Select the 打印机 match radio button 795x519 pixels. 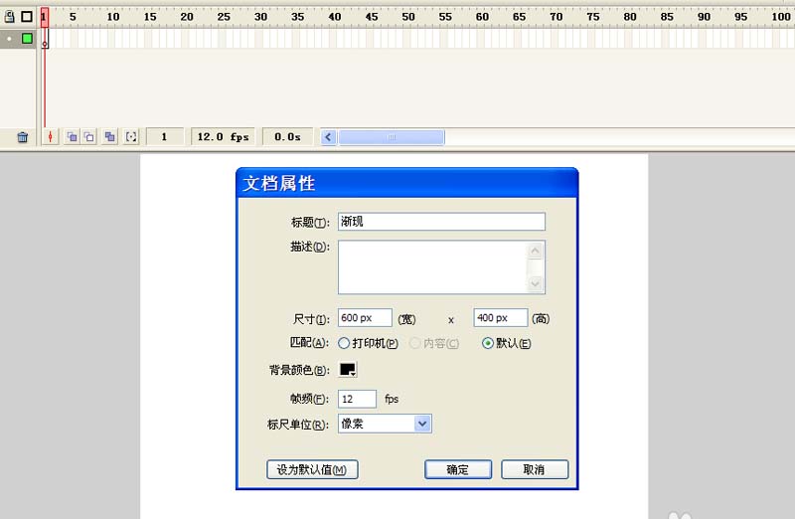[x=344, y=343]
